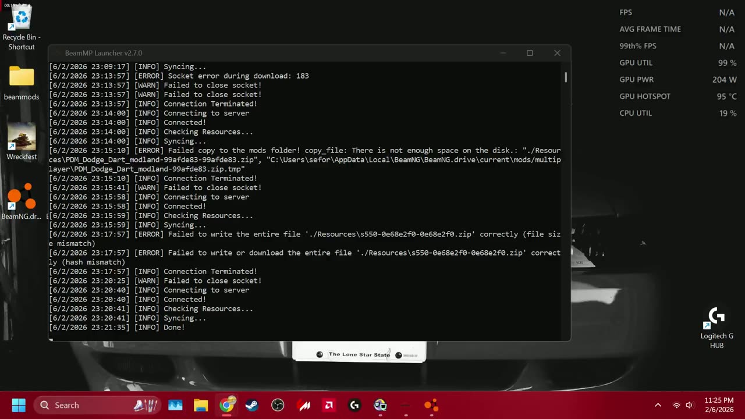Open the beammods folder icon
This screenshot has height=419, width=745.
pyautogui.click(x=22, y=83)
